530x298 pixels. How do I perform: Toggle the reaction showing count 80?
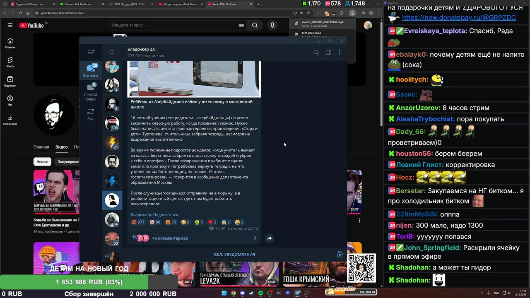pos(155,222)
